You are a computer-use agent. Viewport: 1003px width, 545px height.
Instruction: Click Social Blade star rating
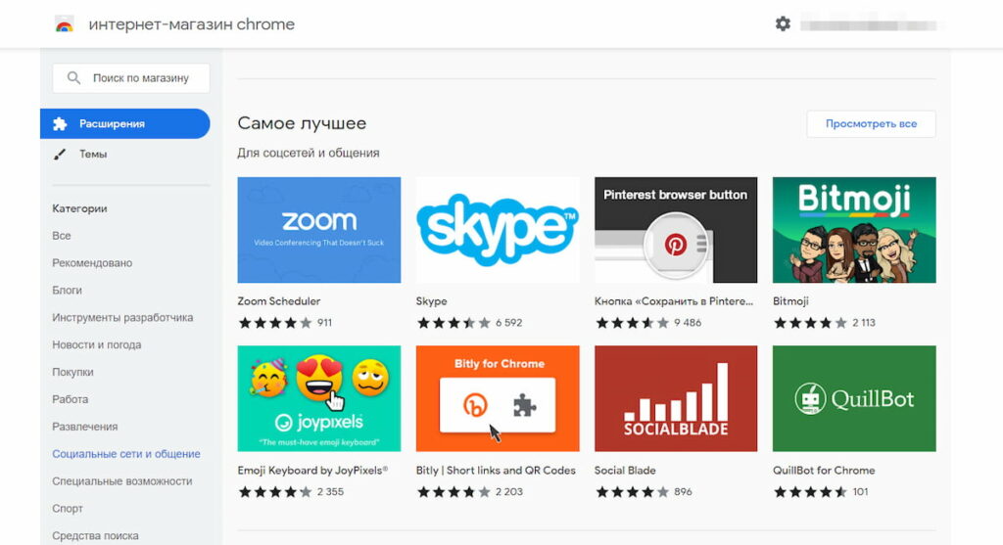632,492
